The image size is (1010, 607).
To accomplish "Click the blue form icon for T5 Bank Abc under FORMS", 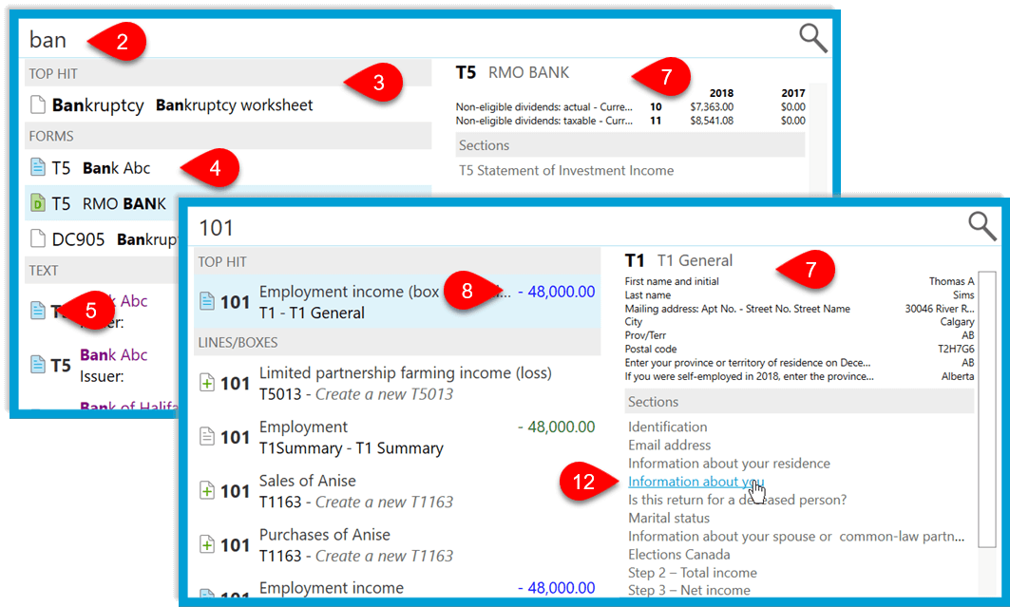I will (38, 167).
